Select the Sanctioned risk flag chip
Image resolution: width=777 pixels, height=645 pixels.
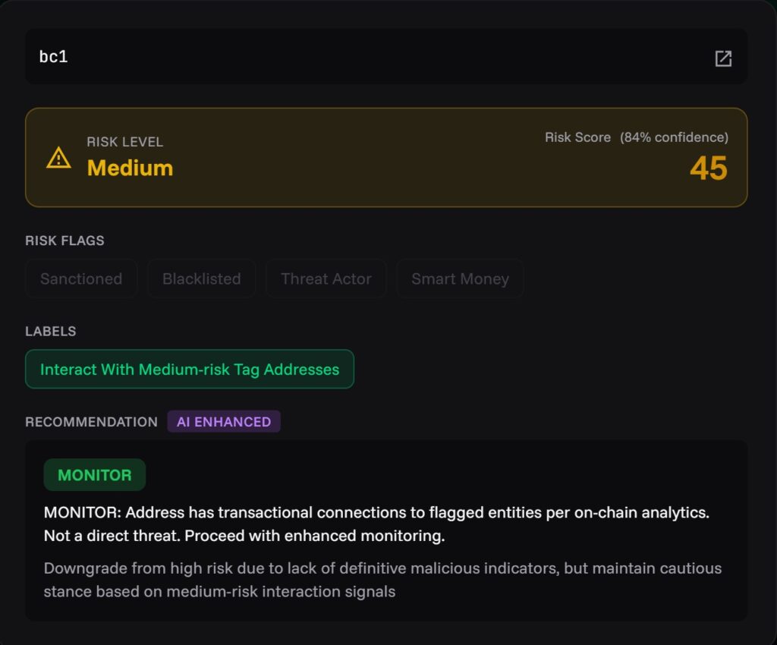click(81, 278)
